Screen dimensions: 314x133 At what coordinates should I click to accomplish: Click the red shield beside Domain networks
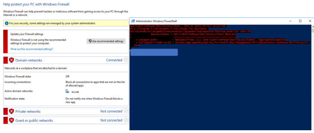pyautogui.click(x=11, y=60)
